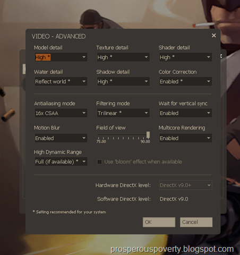
Task: Click the 'Field of view' label
Action: tap(111, 127)
